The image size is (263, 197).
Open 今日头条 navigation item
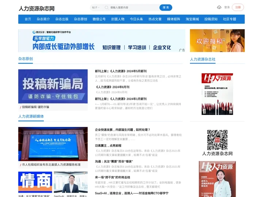click(136, 19)
